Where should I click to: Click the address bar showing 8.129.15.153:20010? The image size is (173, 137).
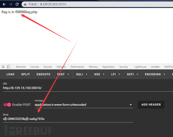[x=97, y=4]
